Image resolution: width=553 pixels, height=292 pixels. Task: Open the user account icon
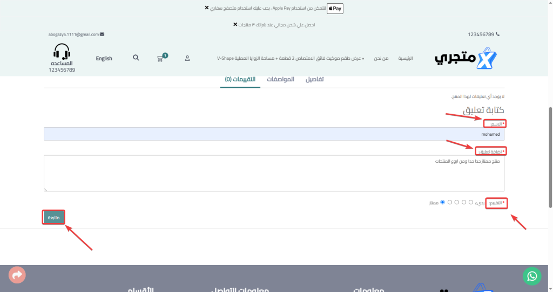coord(187,58)
